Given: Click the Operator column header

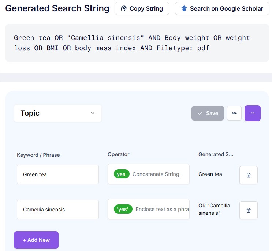Looking at the screenshot, I should click(x=118, y=154).
